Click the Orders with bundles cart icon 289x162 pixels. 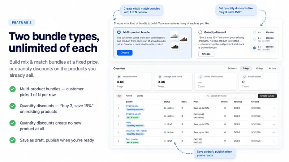(200, 77)
